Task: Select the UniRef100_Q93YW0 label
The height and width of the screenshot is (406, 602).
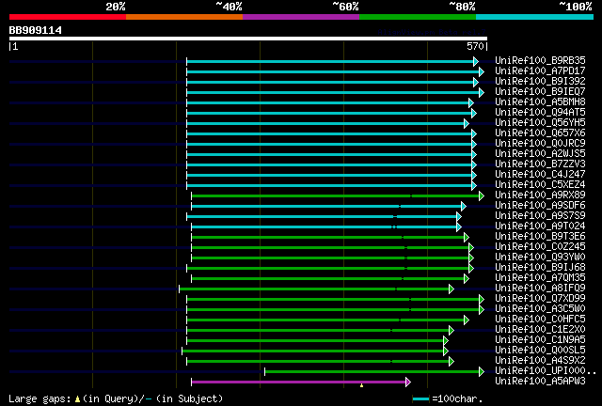Action: click(540, 258)
